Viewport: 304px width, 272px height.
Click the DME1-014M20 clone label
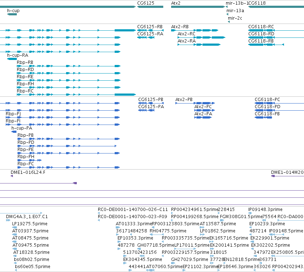pos(287,172)
